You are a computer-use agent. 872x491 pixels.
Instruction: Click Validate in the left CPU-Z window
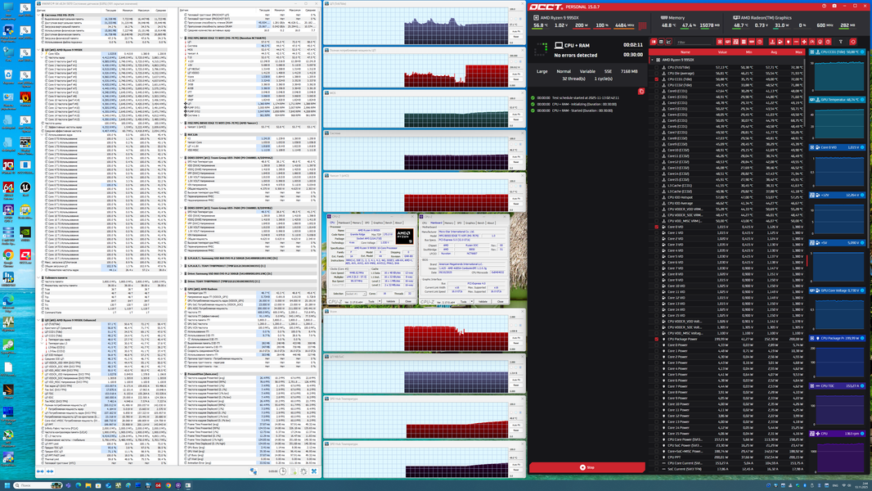click(x=390, y=301)
